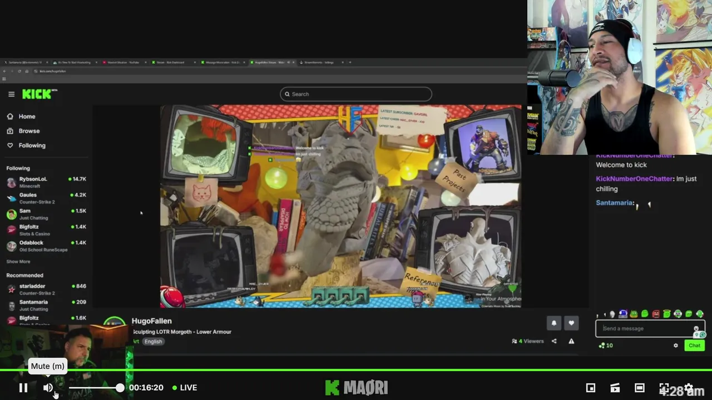
Task: Pause the video with the pause button
Action: (x=23, y=388)
